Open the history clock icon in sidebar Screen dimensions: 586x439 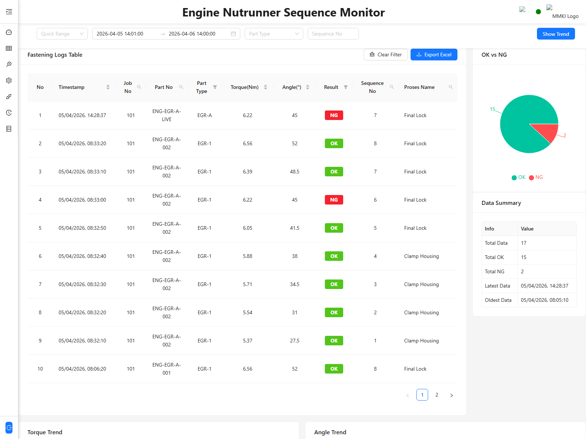(x=9, y=113)
